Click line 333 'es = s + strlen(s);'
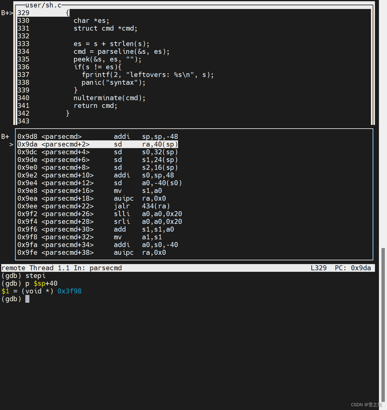Screen dimensions: 387x410 tap(112, 44)
